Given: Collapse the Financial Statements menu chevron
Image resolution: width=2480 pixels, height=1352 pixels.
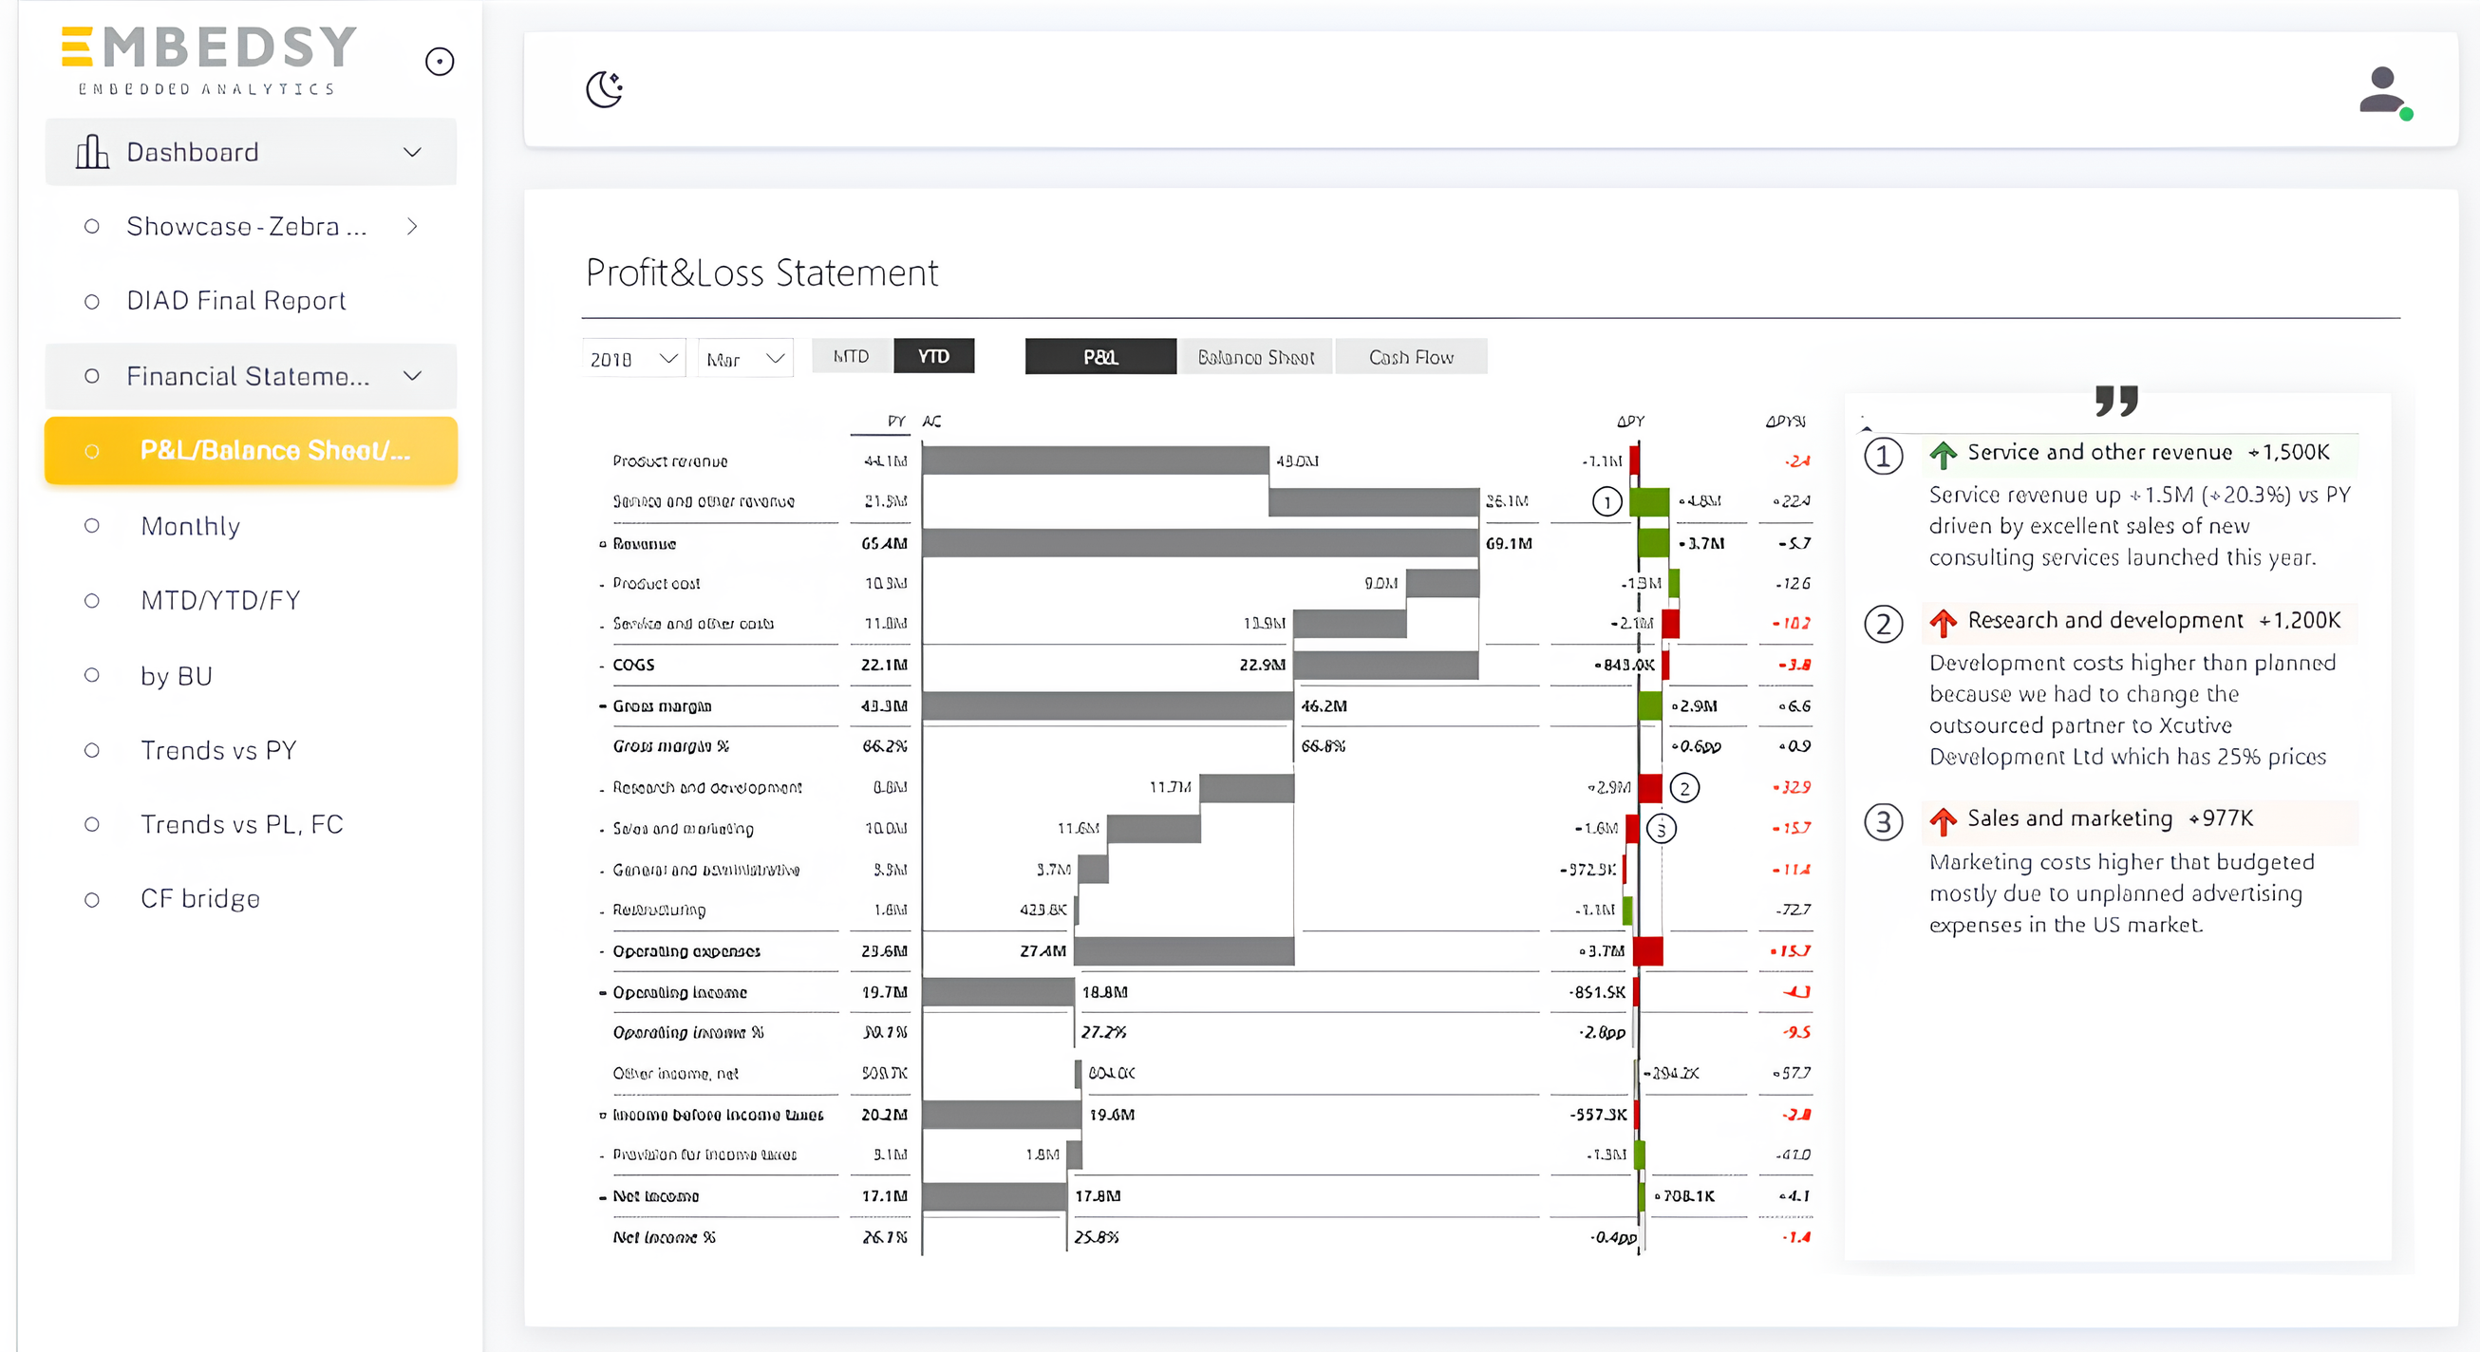Looking at the screenshot, I should (x=412, y=376).
